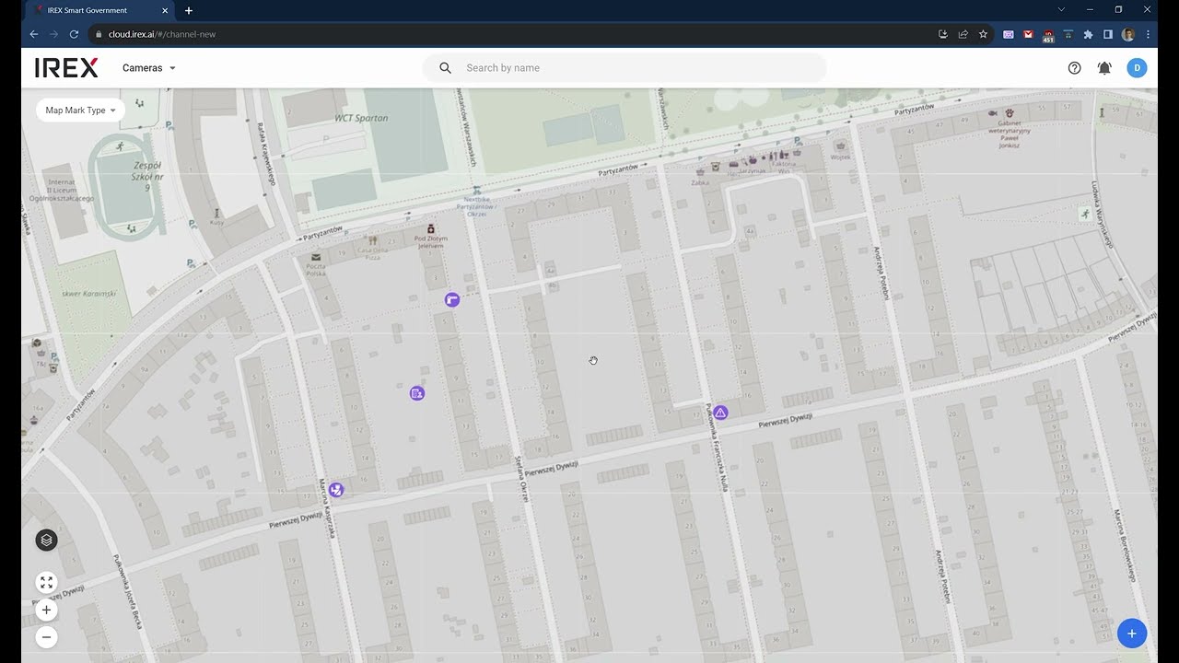
Task: Open the browser Extensions puzzle icon
Action: click(x=1088, y=34)
